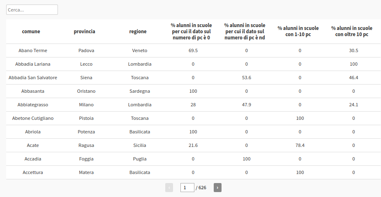Sort by the regione column header
This screenshot has width=381, height=197.
click(x=138, y=32)
